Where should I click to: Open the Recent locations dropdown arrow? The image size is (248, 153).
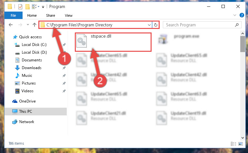tap(28, 25)
